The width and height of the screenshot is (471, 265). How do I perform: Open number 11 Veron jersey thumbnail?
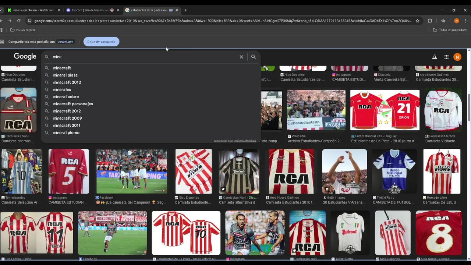point(36,233)
